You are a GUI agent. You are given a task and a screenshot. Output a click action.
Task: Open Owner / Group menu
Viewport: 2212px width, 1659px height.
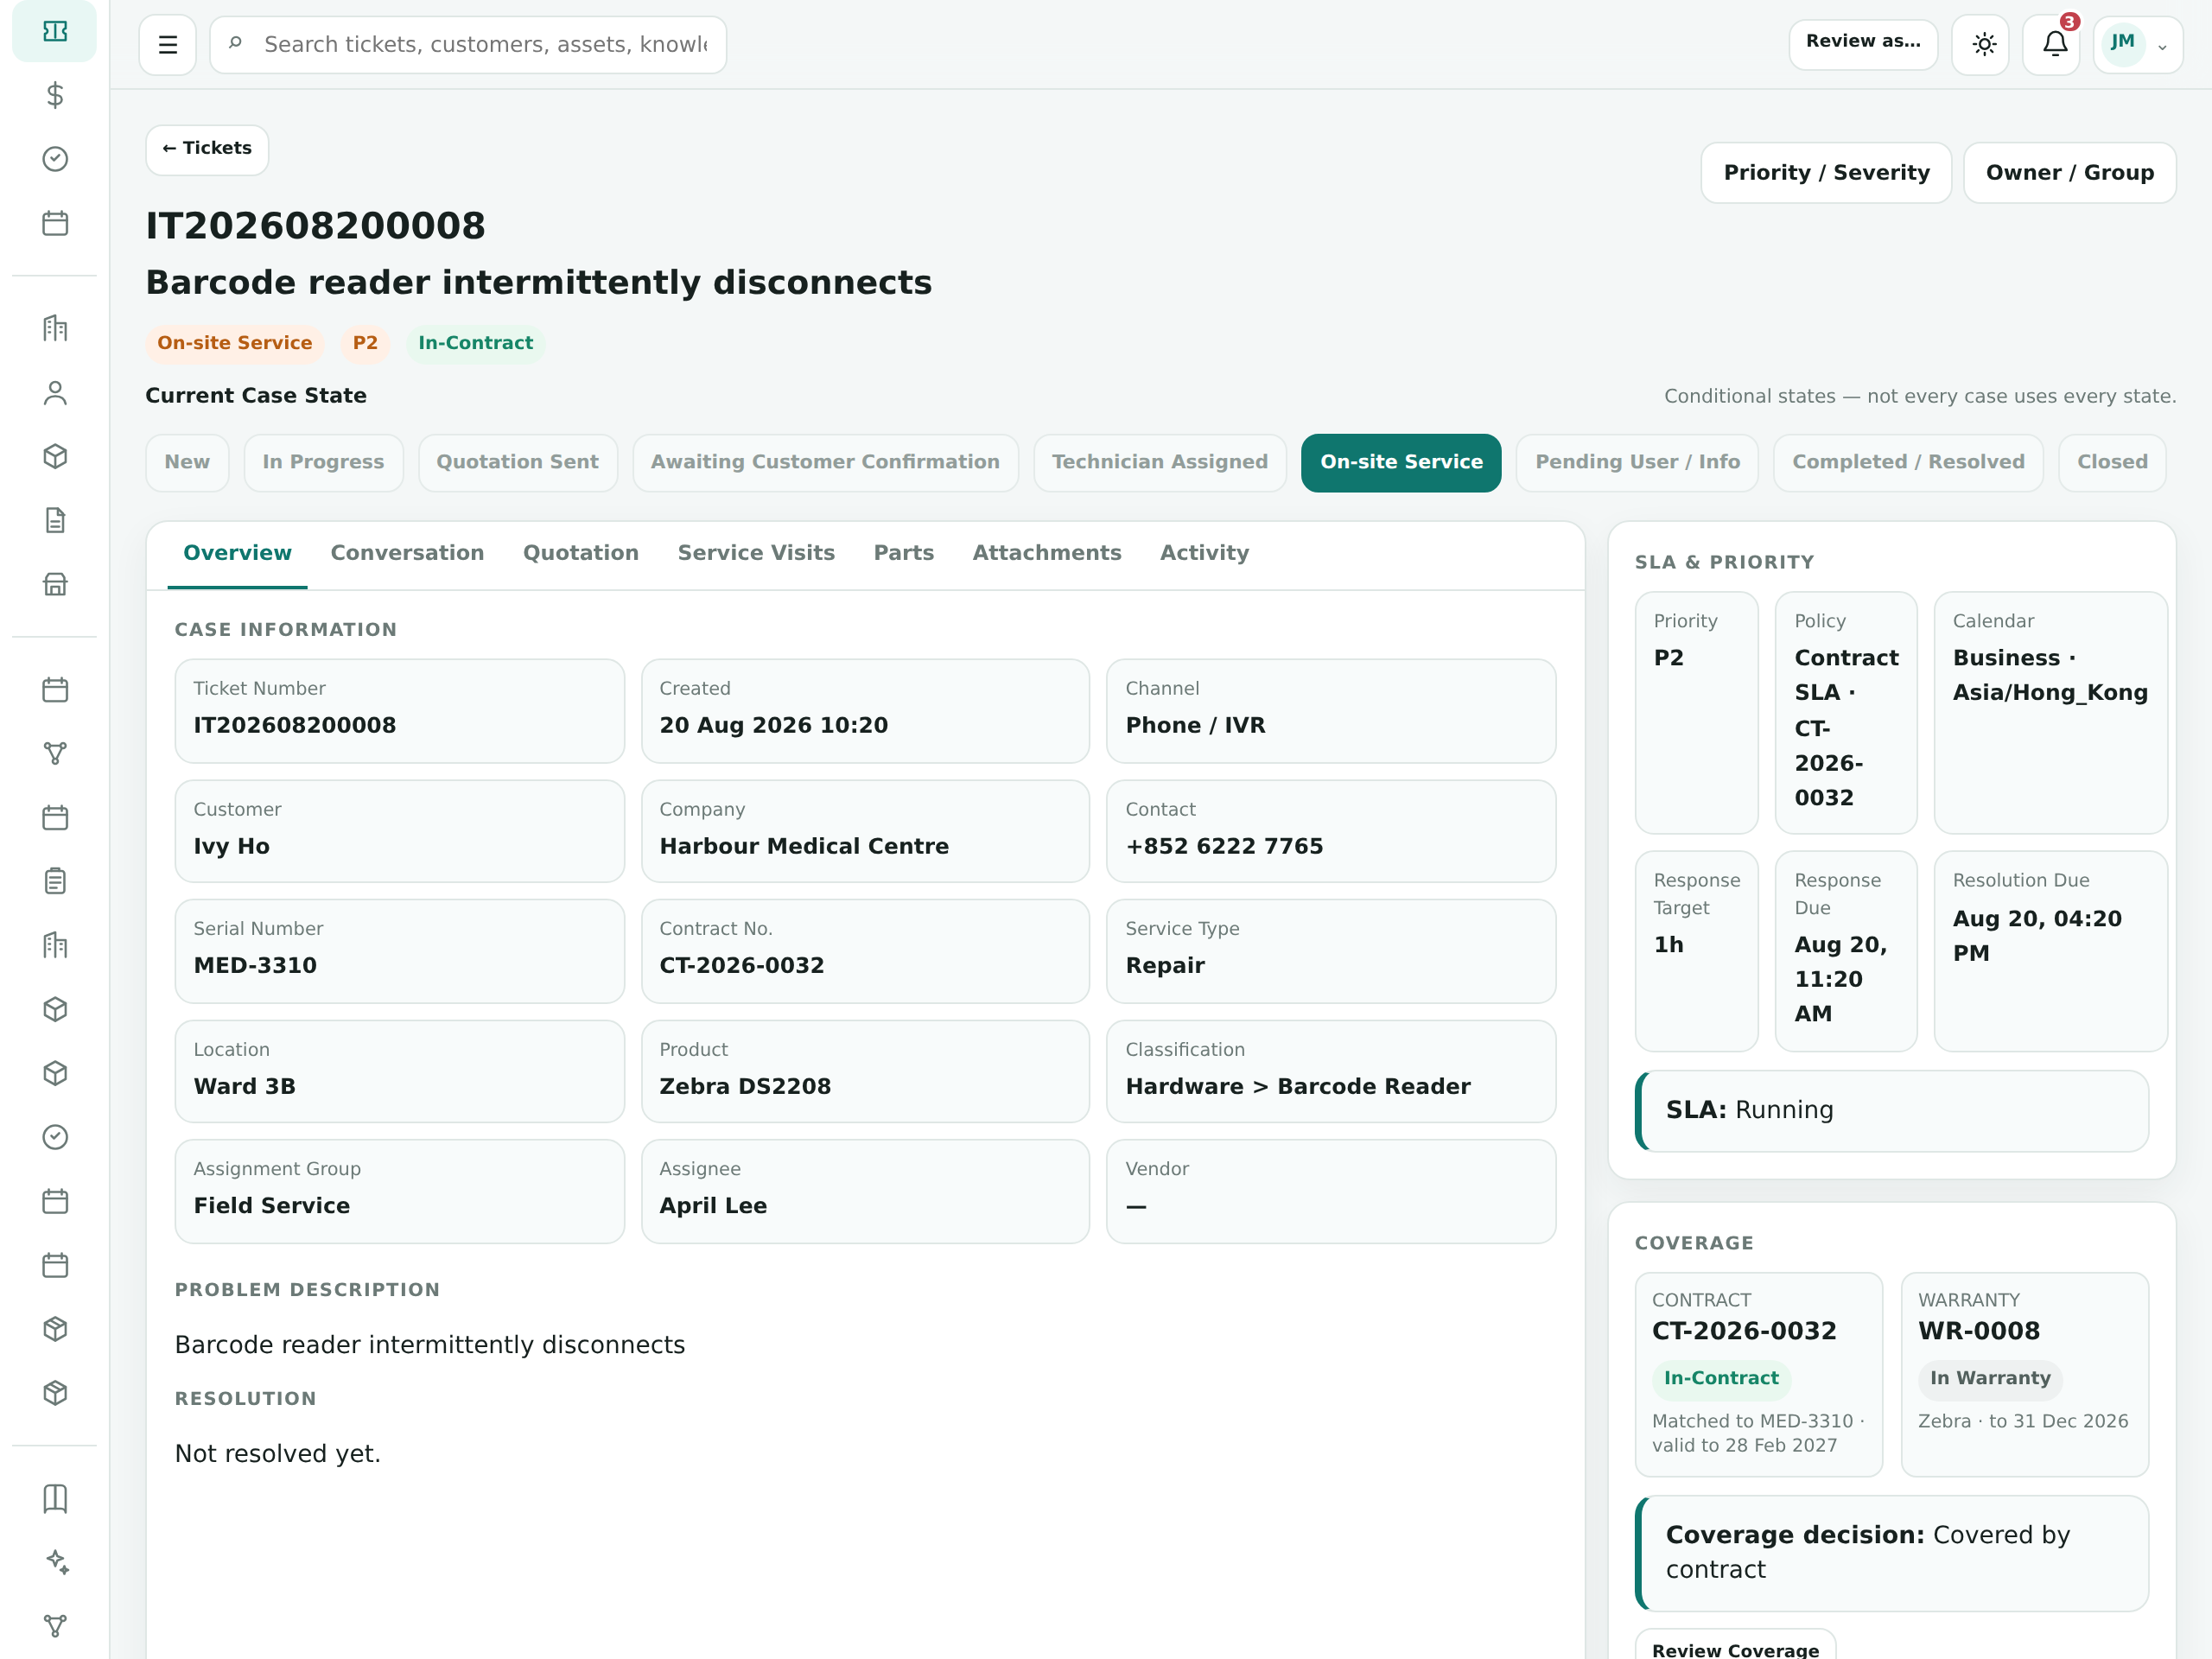(x=2069, y=173)
